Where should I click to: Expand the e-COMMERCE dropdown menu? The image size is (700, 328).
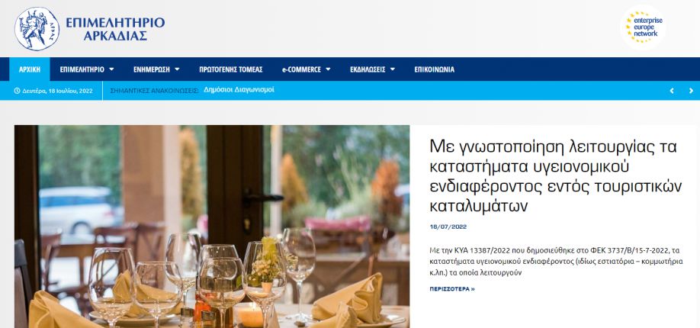pos(307,69)
